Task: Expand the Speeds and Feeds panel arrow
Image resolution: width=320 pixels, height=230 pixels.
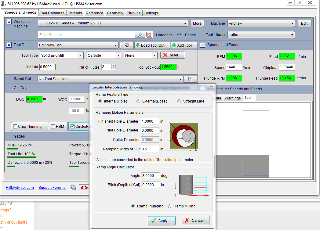Action: (202, 45)
